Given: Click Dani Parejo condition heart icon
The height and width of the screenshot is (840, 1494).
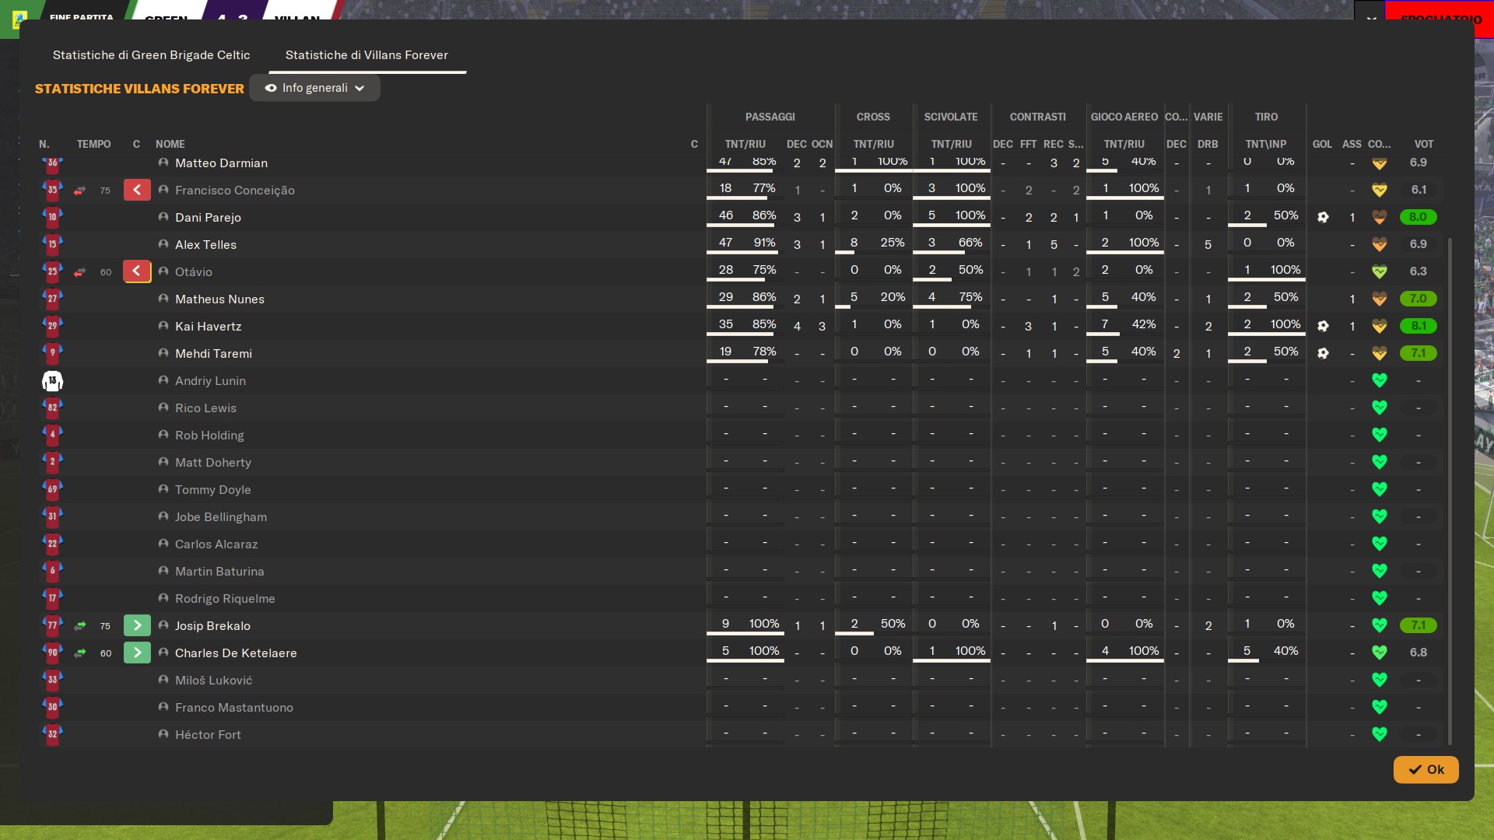Looking at the screenshot, I should click(1379, 217).
